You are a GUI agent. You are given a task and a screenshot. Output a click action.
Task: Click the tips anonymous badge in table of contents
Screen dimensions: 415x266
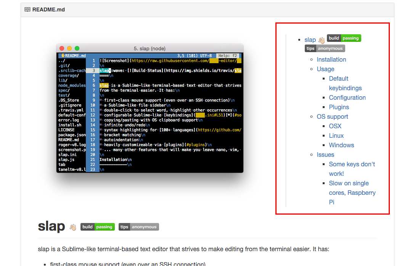tap(325, 48)
